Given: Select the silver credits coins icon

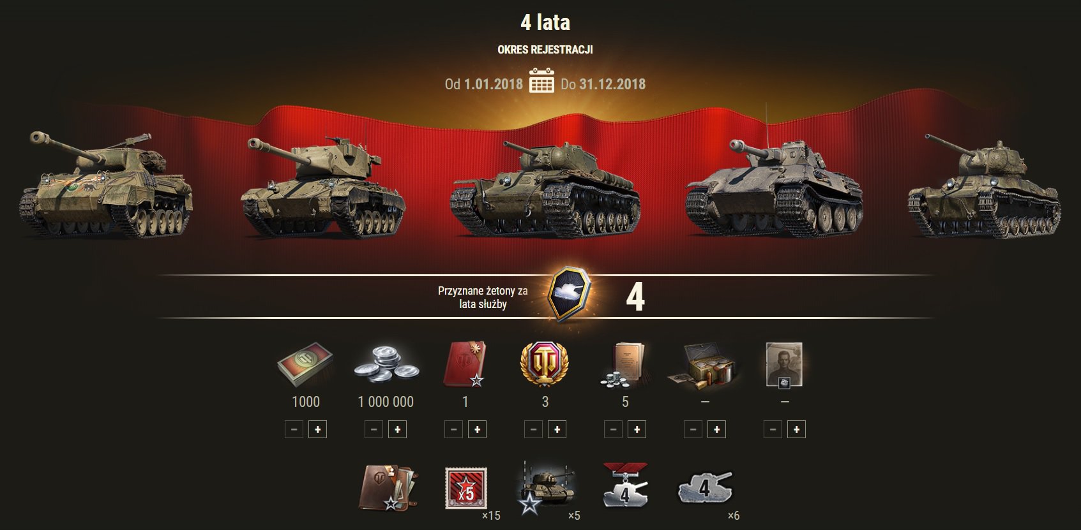Looking at the screenshot, I should pos(386,365).
